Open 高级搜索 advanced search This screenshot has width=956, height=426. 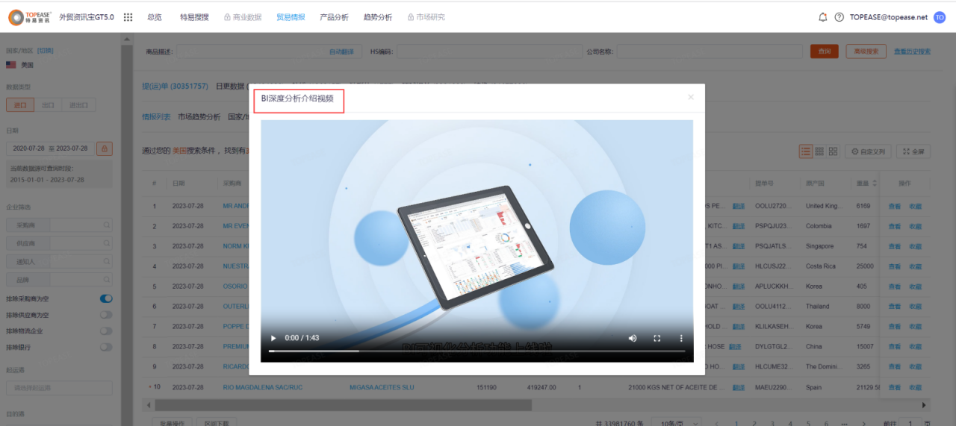pyautogui.click(x=866, y=51)
